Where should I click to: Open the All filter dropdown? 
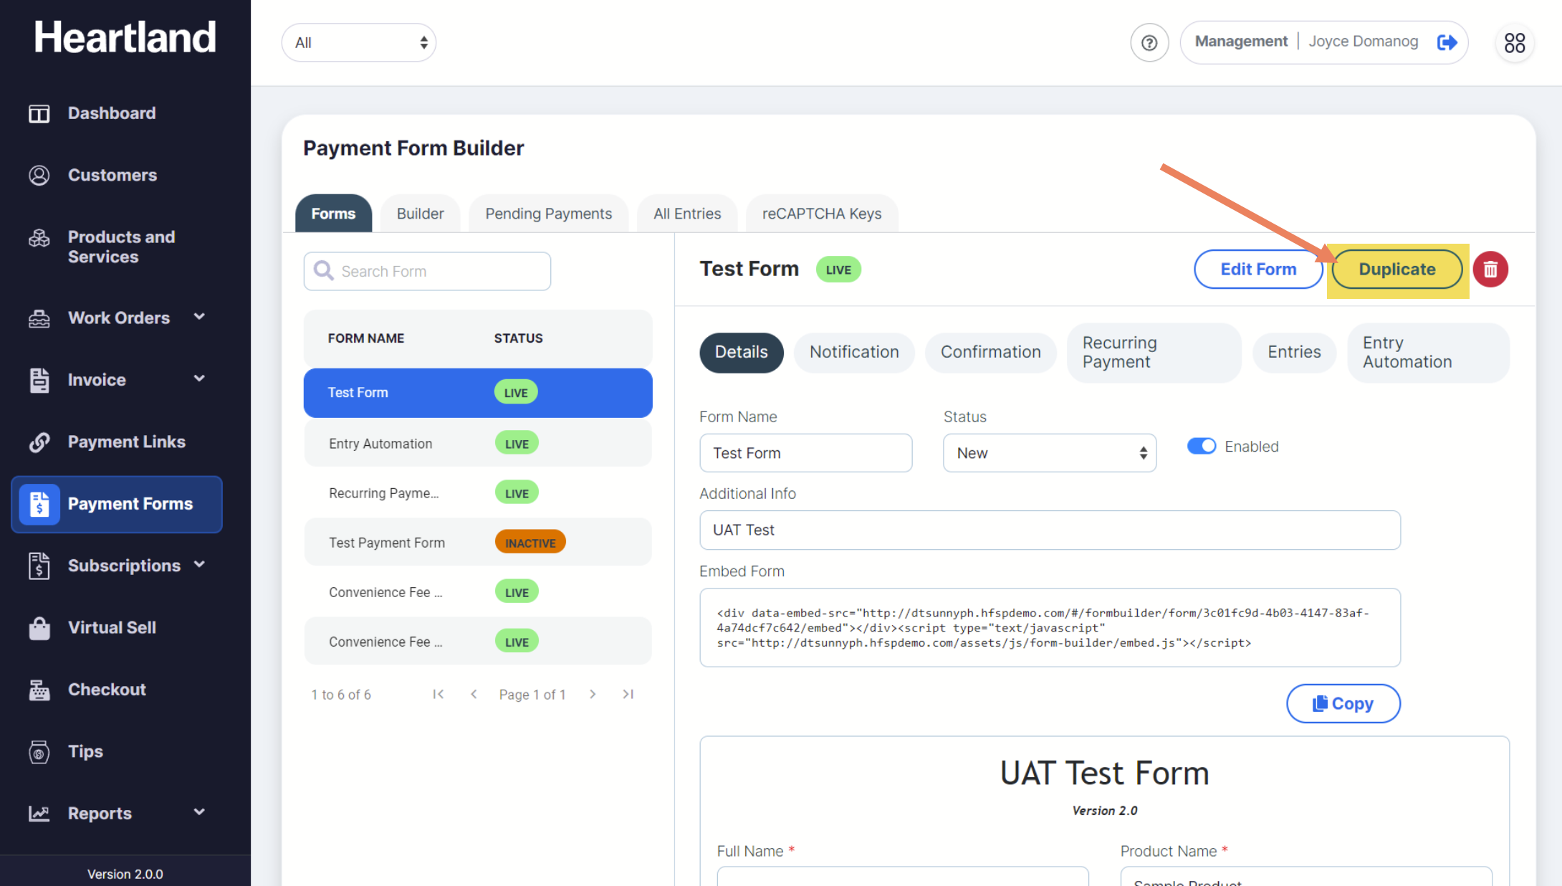(359, 42)
